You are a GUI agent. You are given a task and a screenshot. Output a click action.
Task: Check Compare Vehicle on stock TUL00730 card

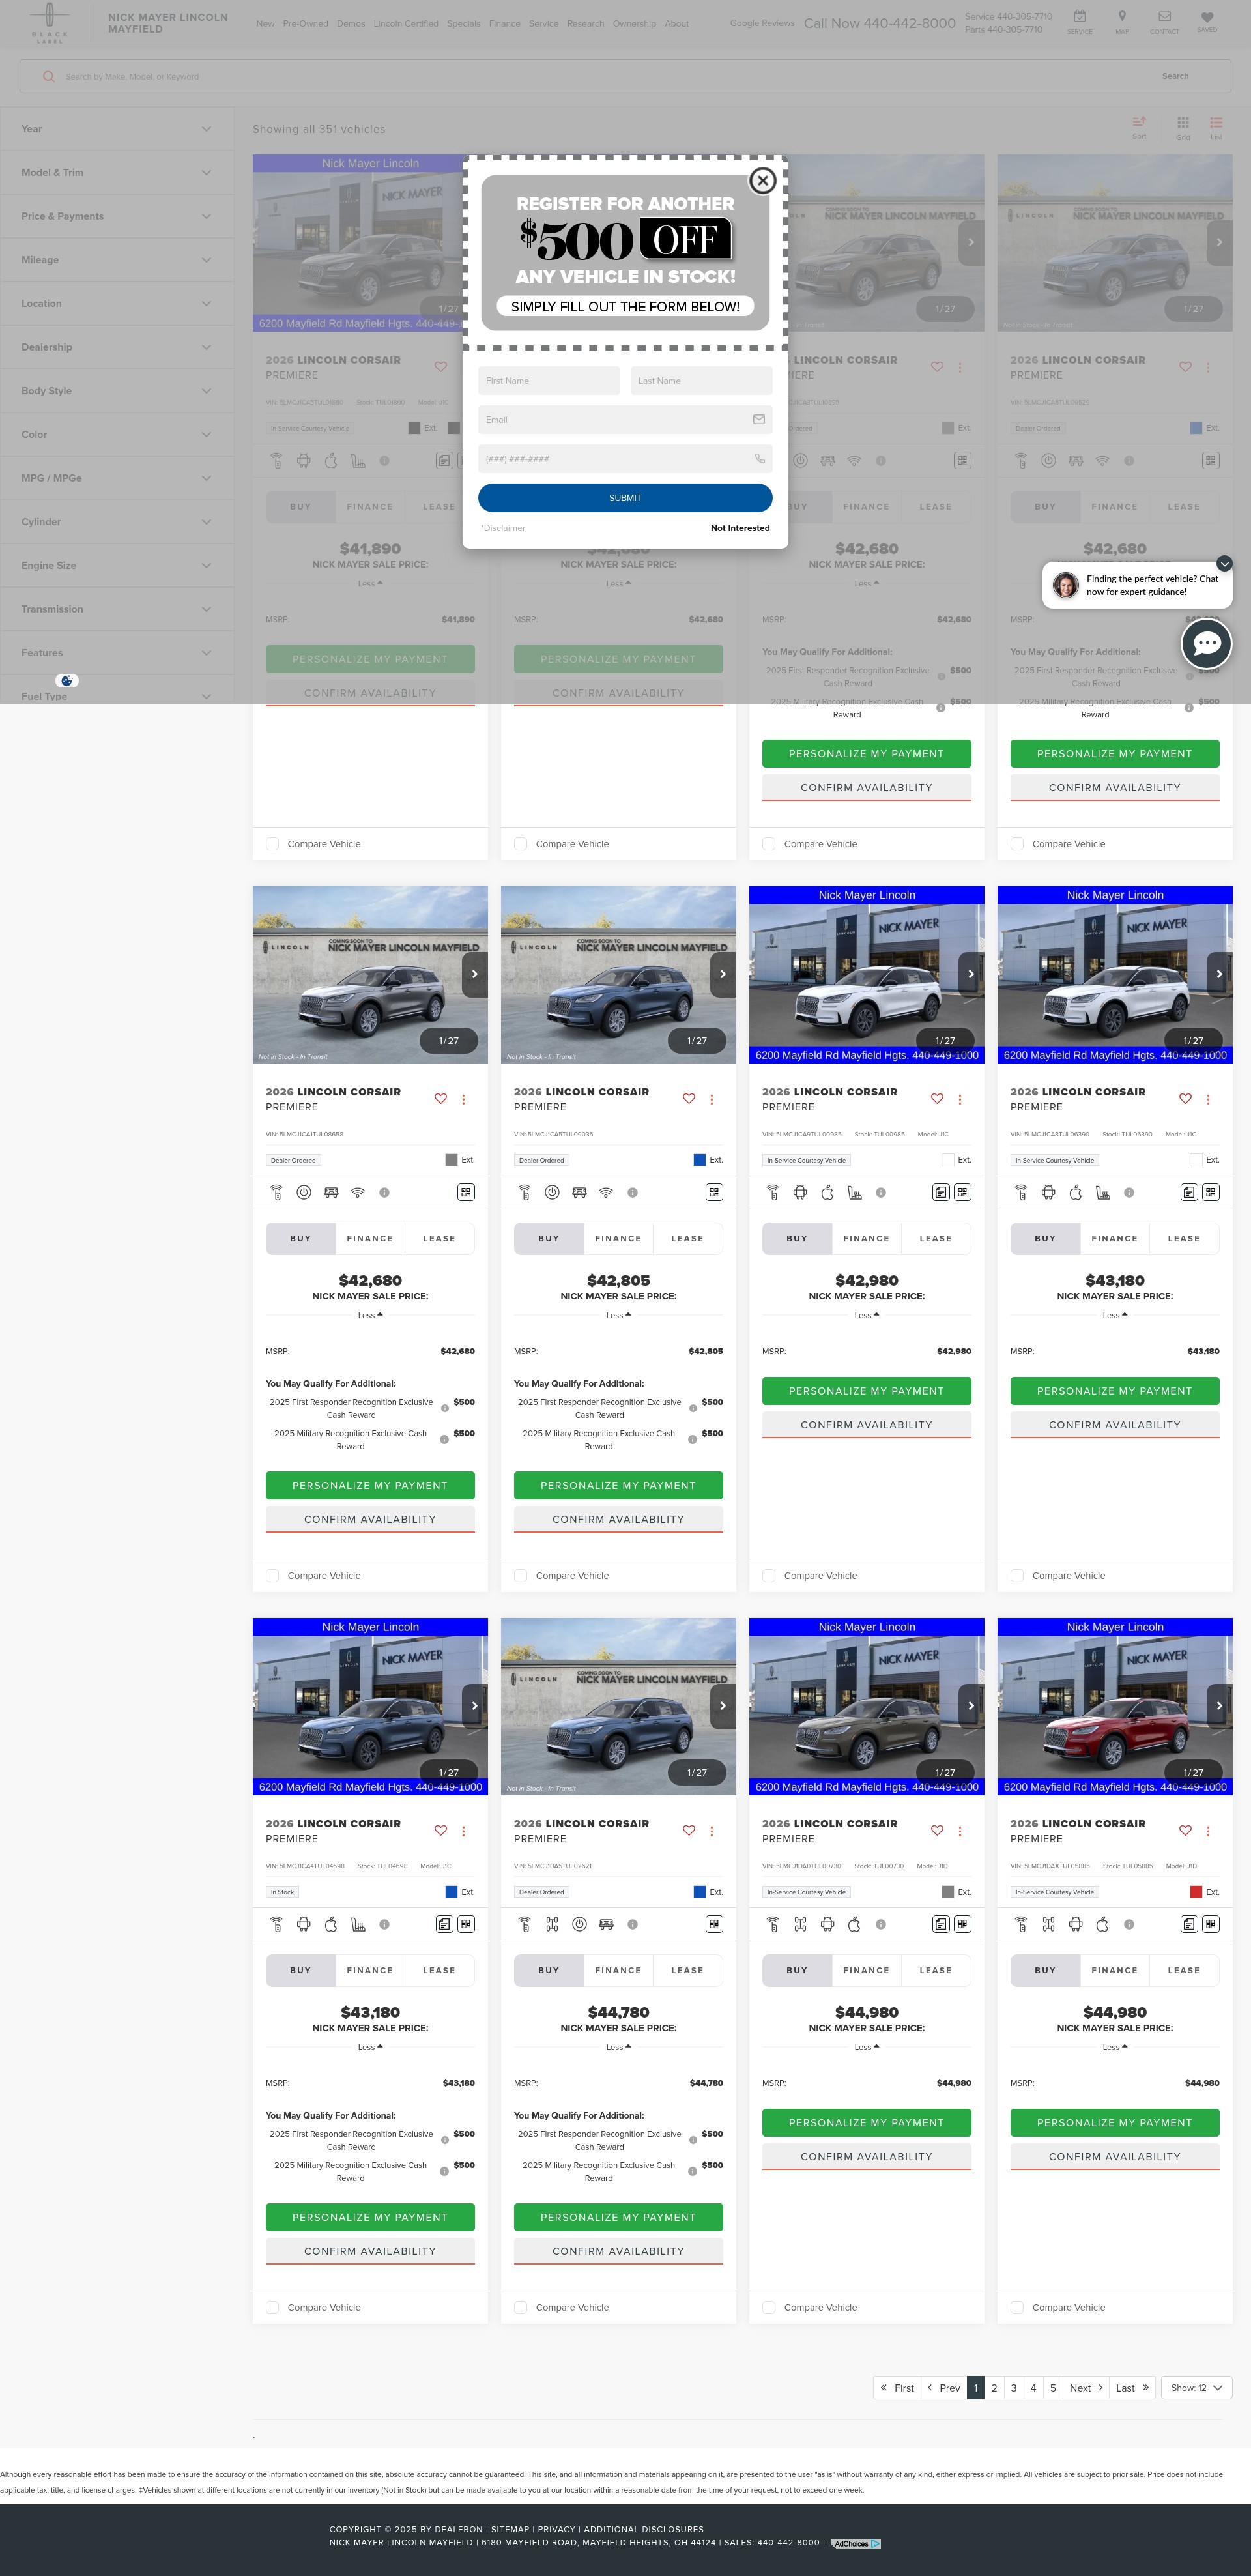coord(768,2308)
